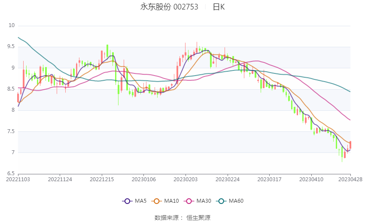Image resolution: width=365 pixels, height=222 pixels.
Task: Click the 恒生聚源 data source name
Action: tap(198, 218)
